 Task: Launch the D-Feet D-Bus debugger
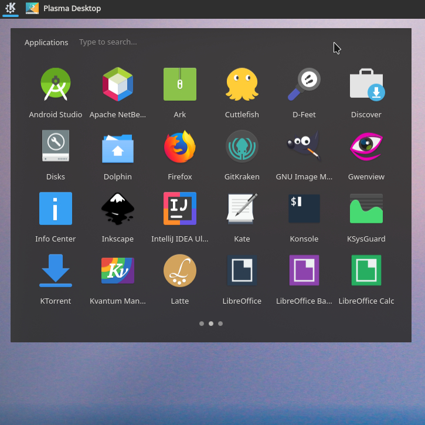pyautogui.click(x=304, y=84)
